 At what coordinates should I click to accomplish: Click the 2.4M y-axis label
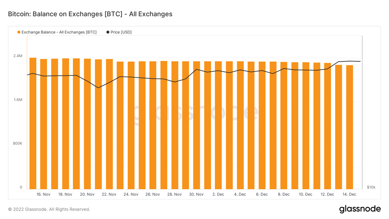tap(17, 56)
